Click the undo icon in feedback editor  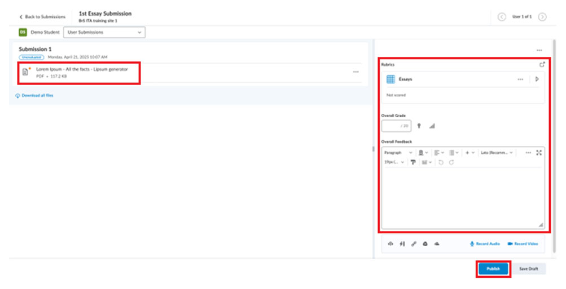(x=441, y=162)
